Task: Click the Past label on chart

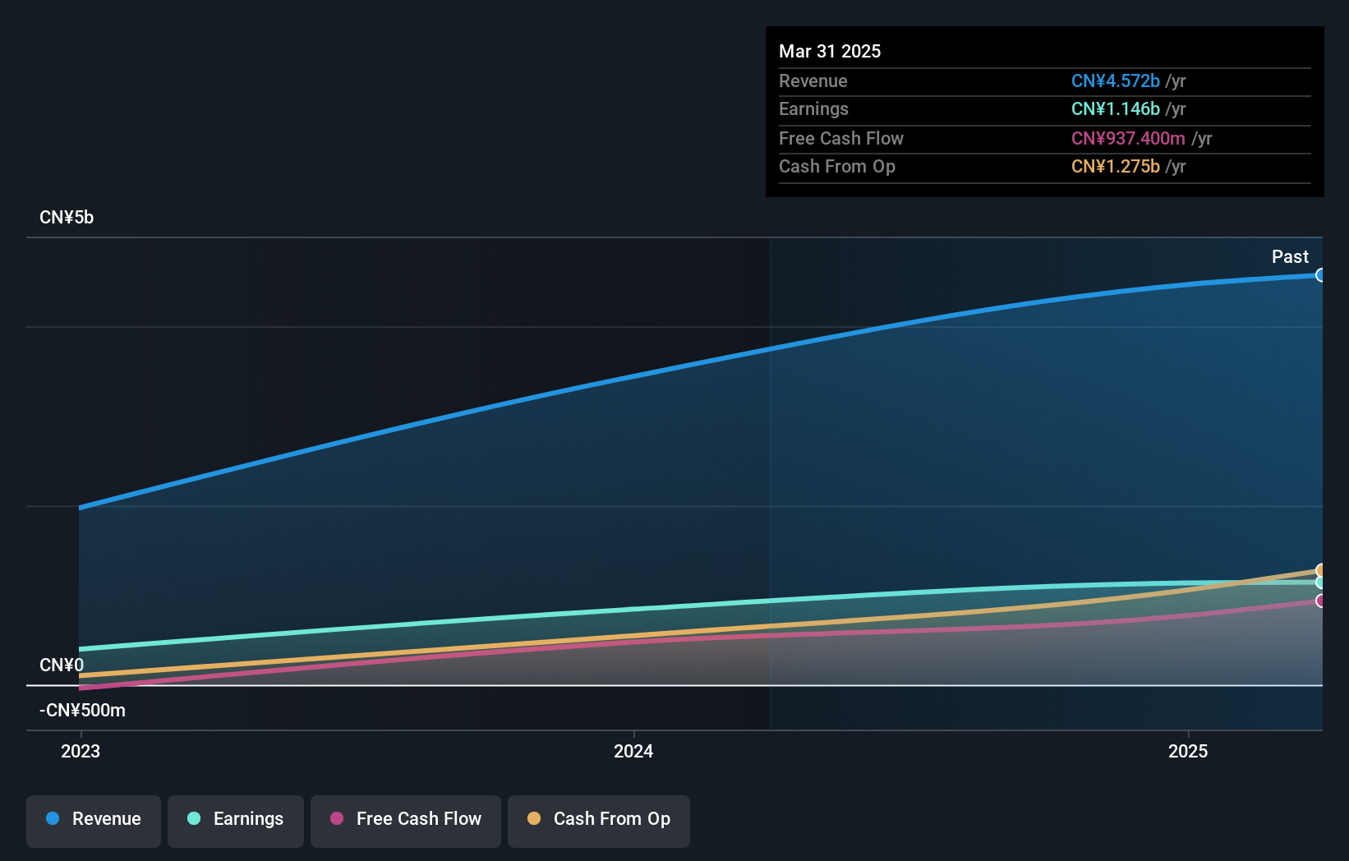Action: [1290, 257]
